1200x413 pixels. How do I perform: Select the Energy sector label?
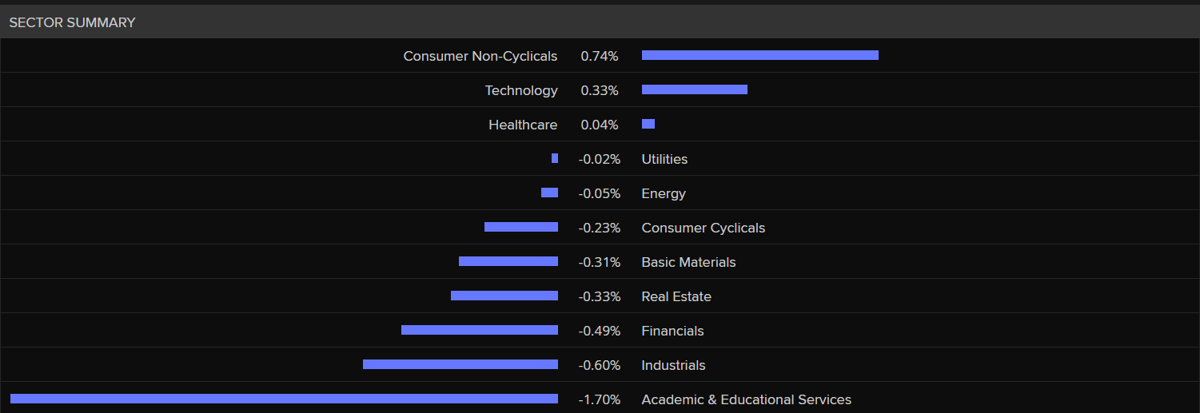coord(664,193)
